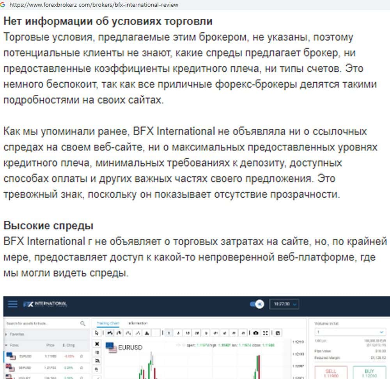Image resolution: width=390 pixels, height=379 pixels.
Task: Select the 1-minute timeframe button
Action: (x=169, y=333)
